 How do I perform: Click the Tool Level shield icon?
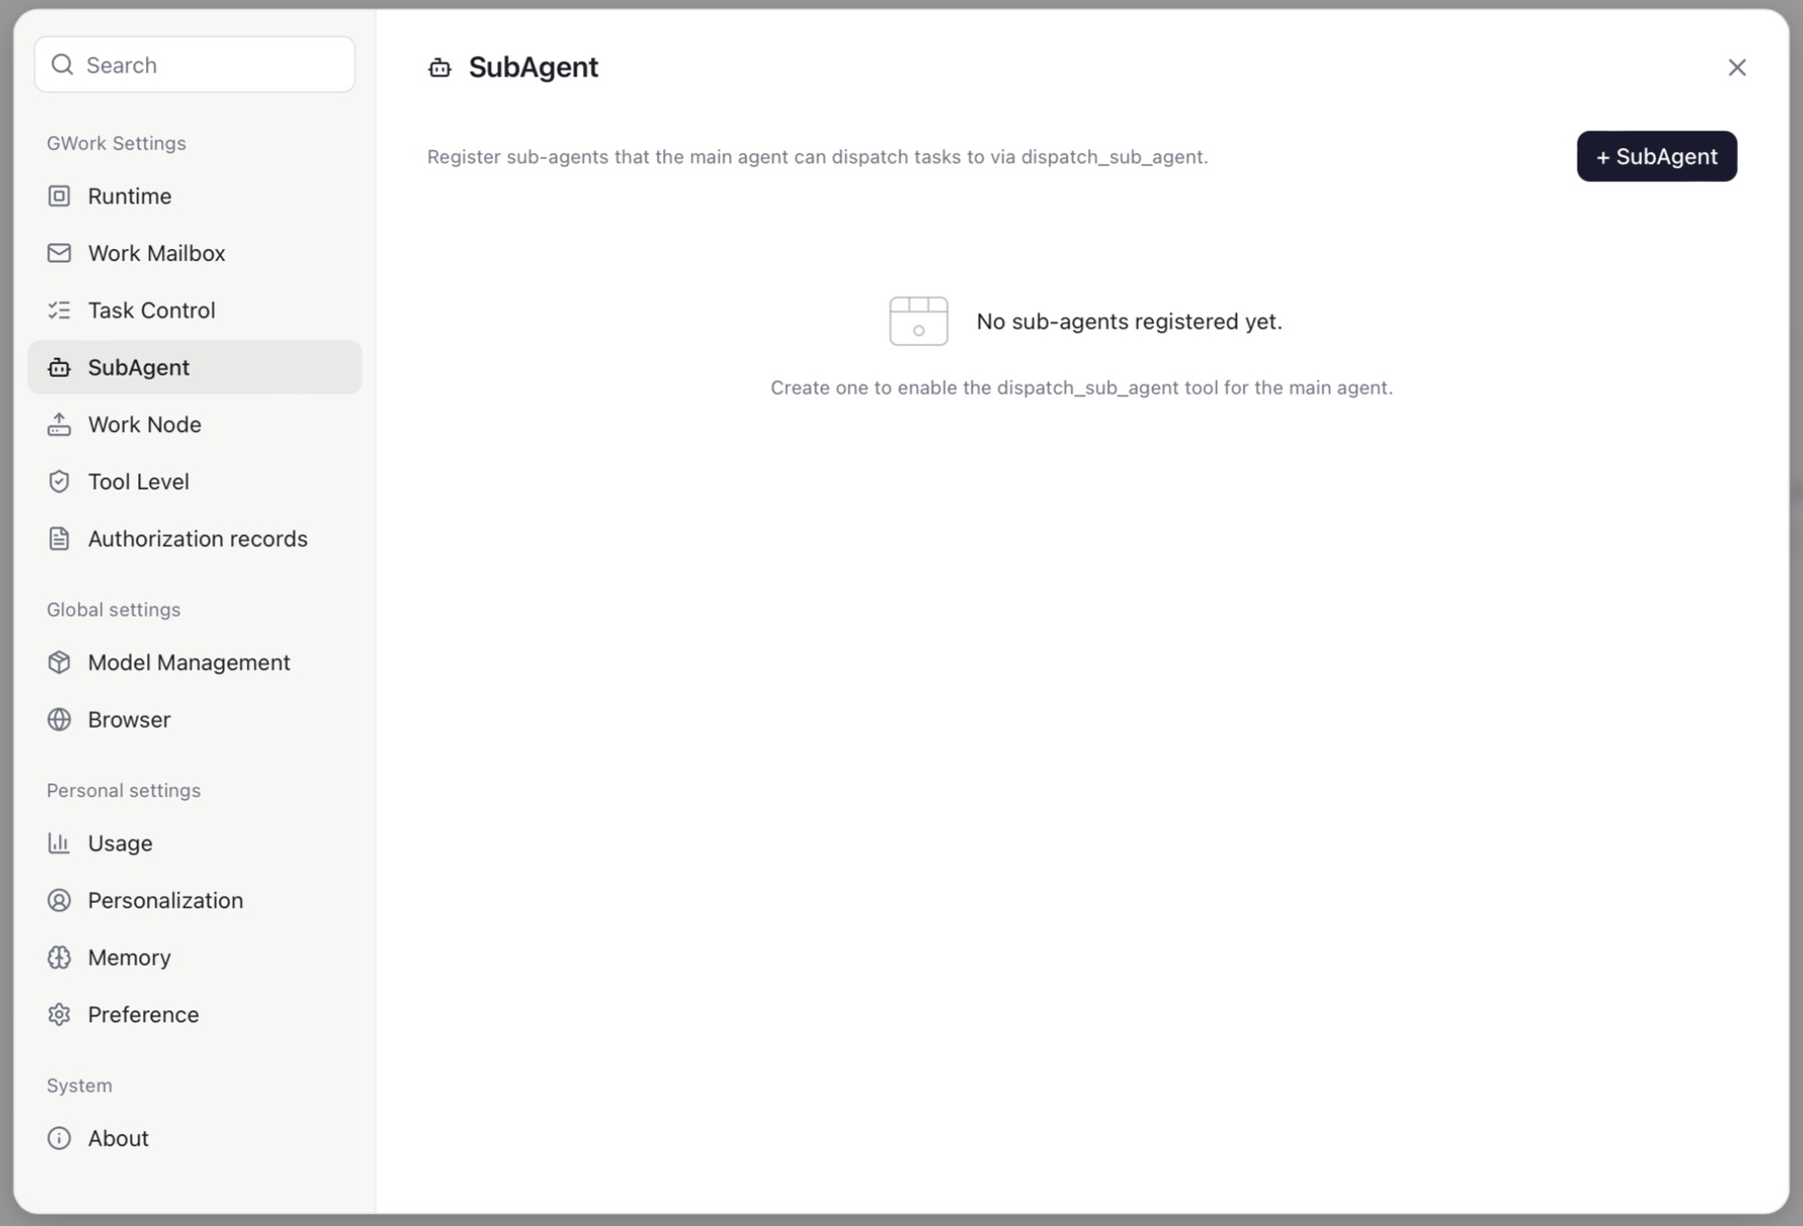pos(59,482)
